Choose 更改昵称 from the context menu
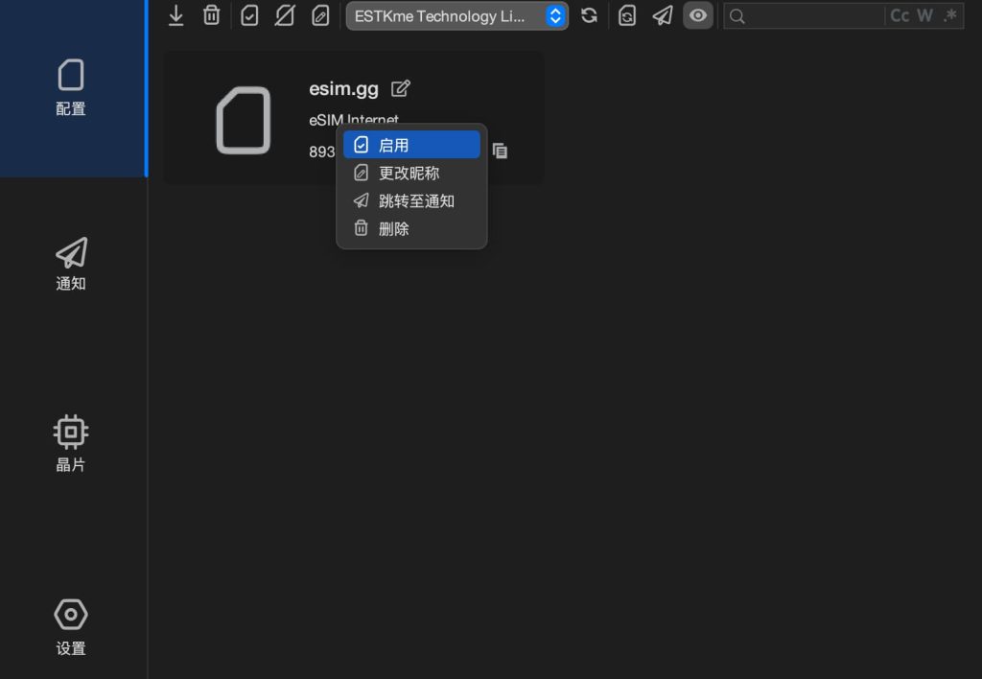The width and height of the screenshot is (982, 679). point(411,173)
